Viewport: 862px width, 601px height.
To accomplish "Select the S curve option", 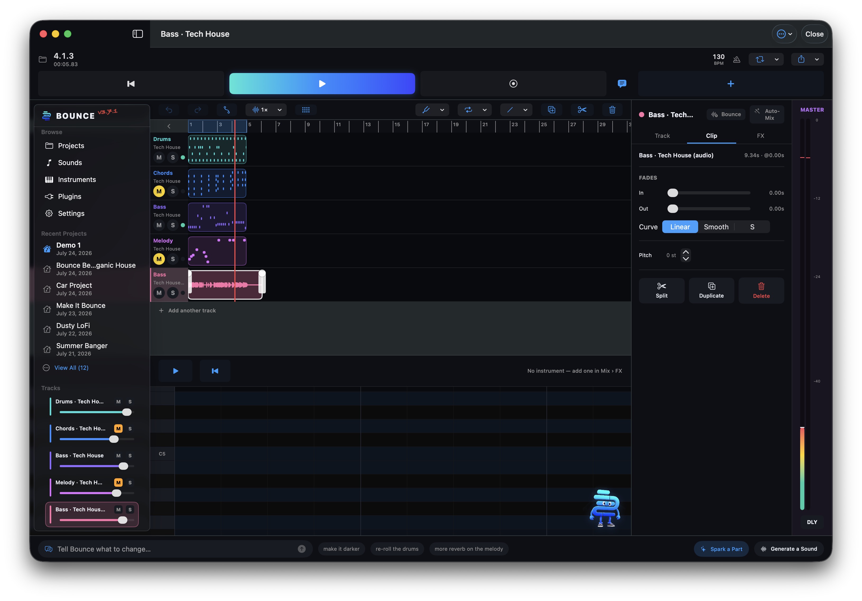I will pos(752,227).
